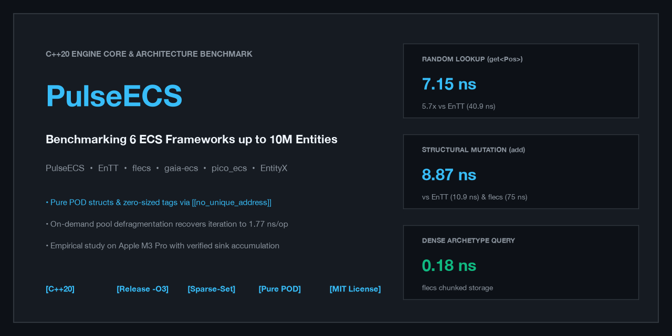Click the RANDOM LOOKUP card title

click(x=472, y=59)
